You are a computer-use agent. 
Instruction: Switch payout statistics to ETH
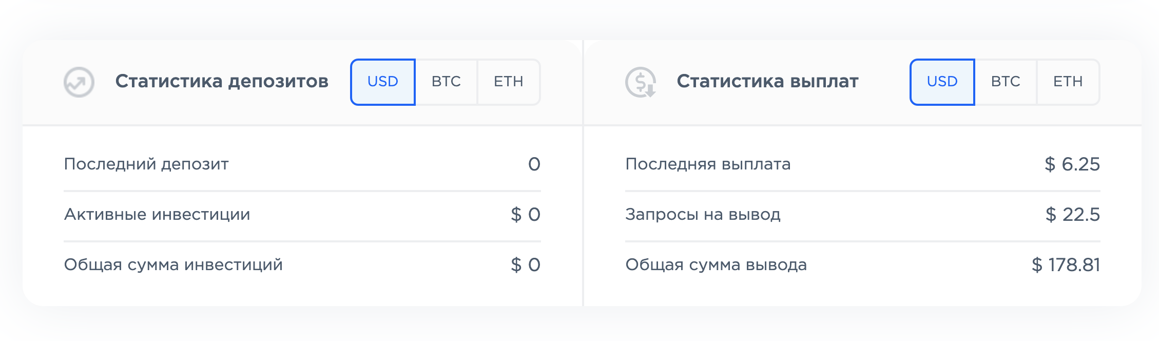pyautogui.click(x=1068, y=82)
